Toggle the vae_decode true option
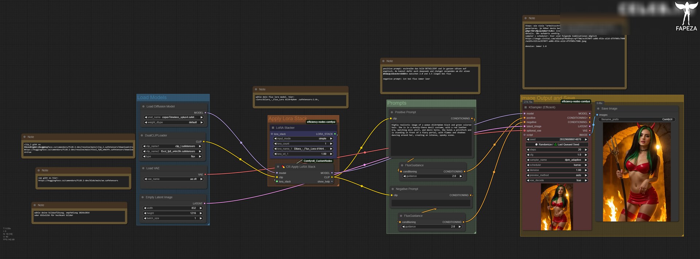The height and width of the screenshot is (259, 700). (557, 180)
